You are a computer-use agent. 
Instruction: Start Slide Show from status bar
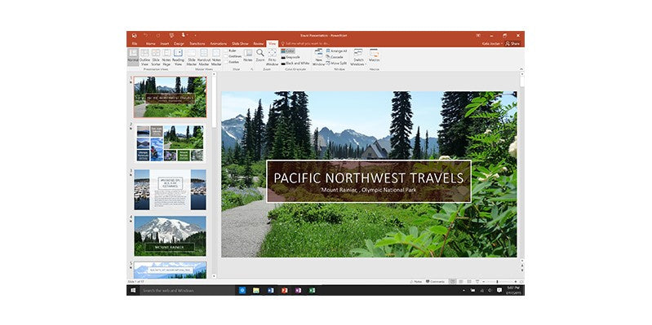coord(477,281)
